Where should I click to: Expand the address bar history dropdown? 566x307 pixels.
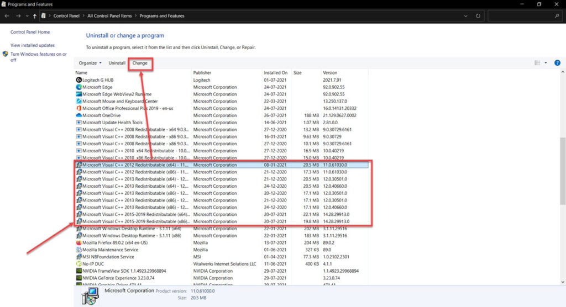point(465,16)
